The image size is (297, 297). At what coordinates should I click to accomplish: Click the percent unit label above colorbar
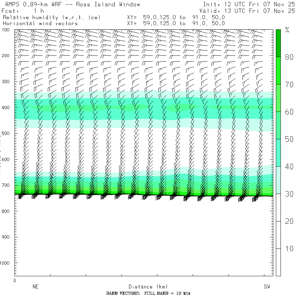pos(287,31)
